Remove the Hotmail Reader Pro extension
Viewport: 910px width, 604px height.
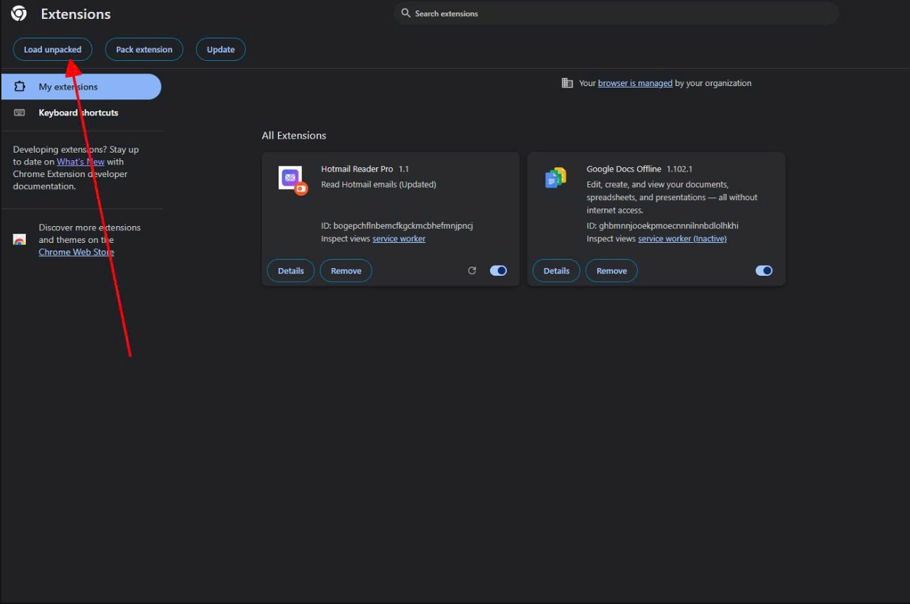point(346,271)
